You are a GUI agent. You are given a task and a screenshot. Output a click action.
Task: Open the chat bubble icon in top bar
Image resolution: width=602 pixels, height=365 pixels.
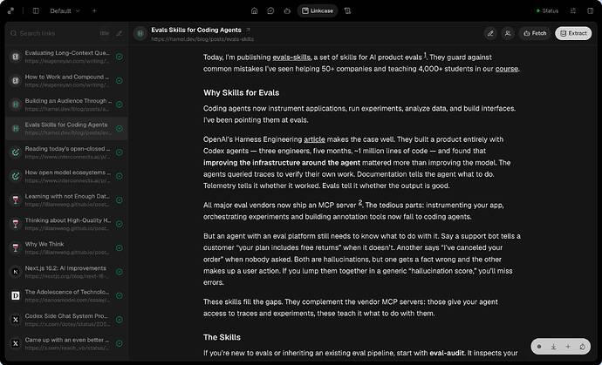270,10
